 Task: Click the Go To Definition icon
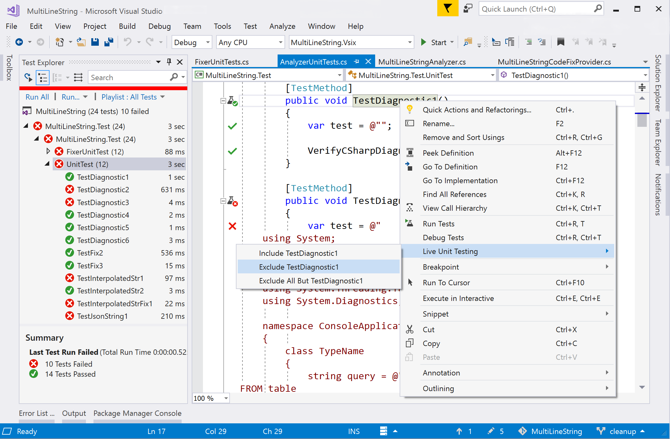[409, 167]
